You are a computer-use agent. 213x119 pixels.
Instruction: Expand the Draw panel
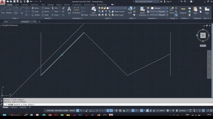tap(15, 18)
